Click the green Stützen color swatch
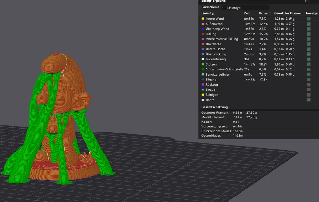 coord(203,64)
